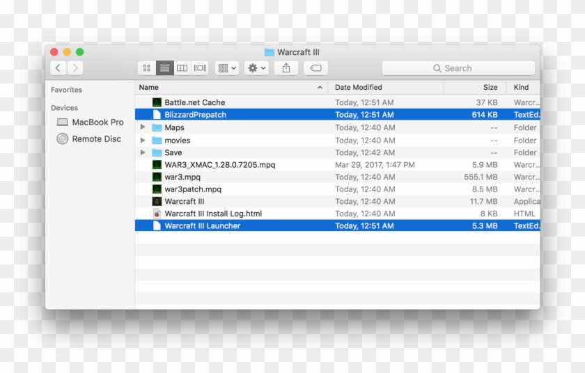The height and width of the screenshot is (373, 585).
Task: Select the Warcraft III Launcher file name
Action: 202,225
